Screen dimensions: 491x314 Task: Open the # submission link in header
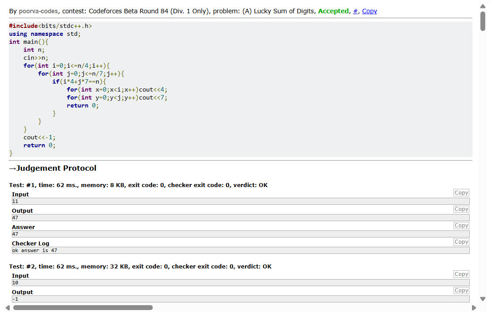point(355,11)
